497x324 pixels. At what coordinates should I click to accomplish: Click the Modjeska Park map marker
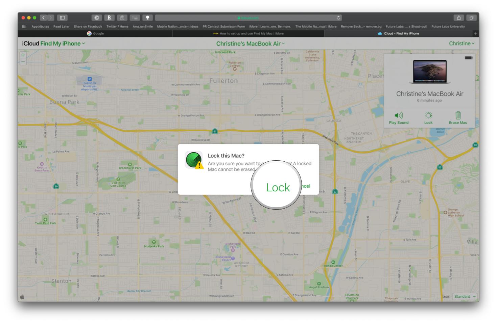click(154, 242)
